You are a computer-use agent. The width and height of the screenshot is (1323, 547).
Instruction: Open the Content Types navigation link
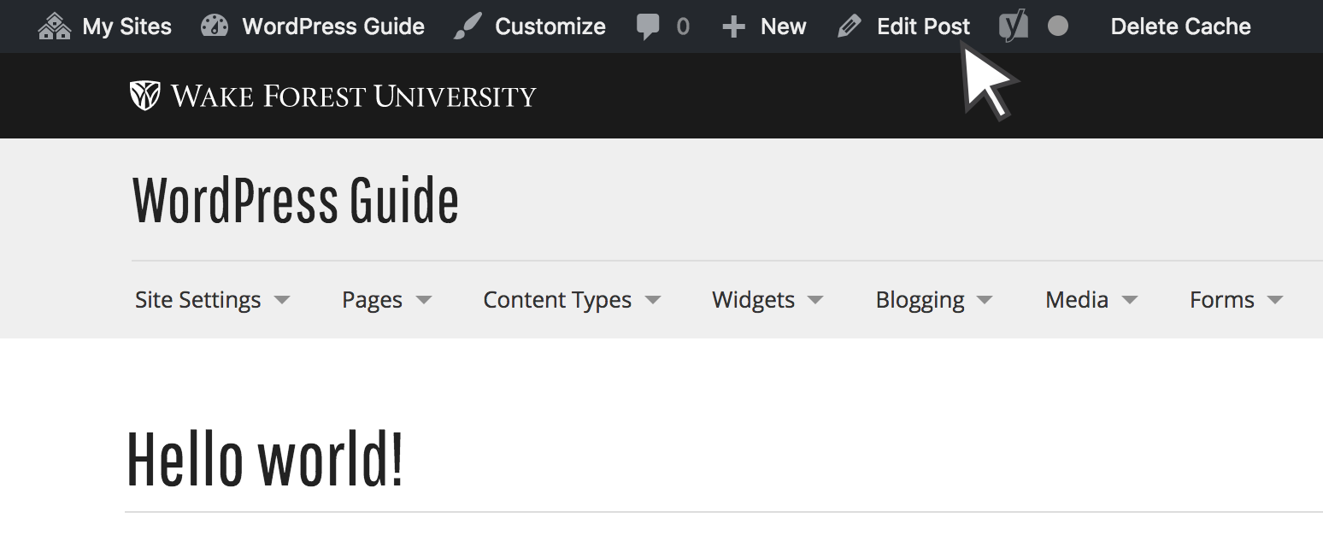click(x=557, y=300)
